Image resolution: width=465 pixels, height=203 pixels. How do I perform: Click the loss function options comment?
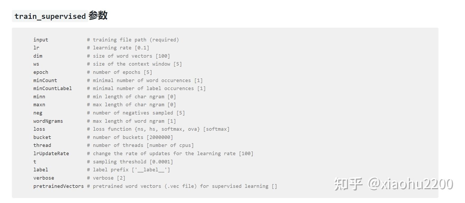[158, 129]
